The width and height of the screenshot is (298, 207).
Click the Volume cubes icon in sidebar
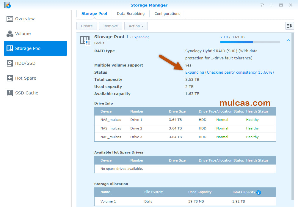(10, 34)
